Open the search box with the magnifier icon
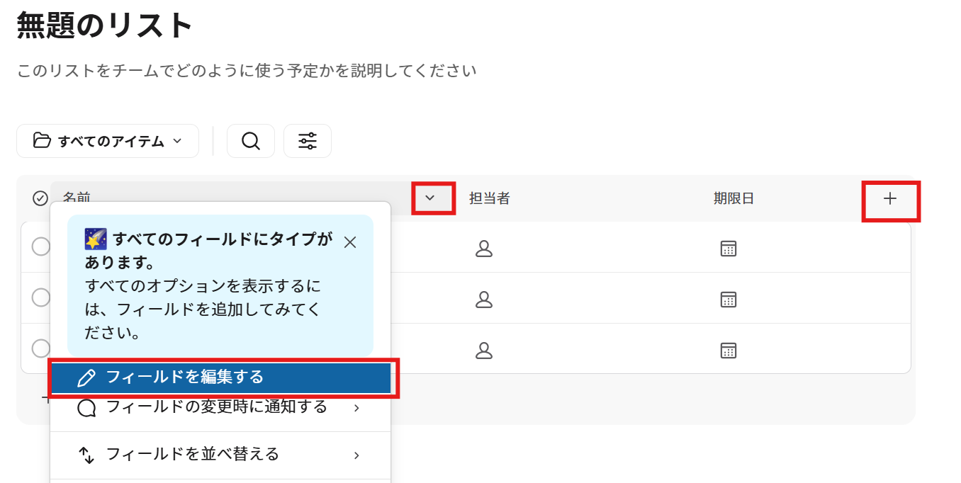 click(x=250, y=140)
